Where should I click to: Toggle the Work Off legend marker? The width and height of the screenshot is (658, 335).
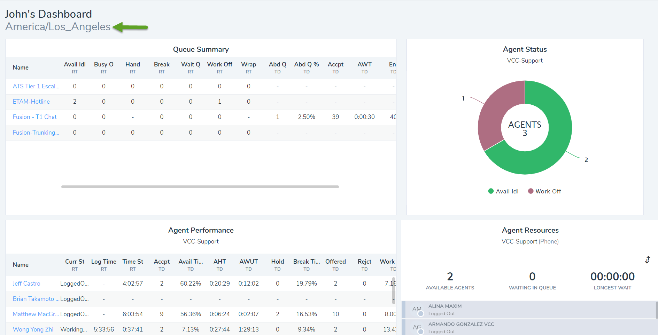[x=531, y=191]
